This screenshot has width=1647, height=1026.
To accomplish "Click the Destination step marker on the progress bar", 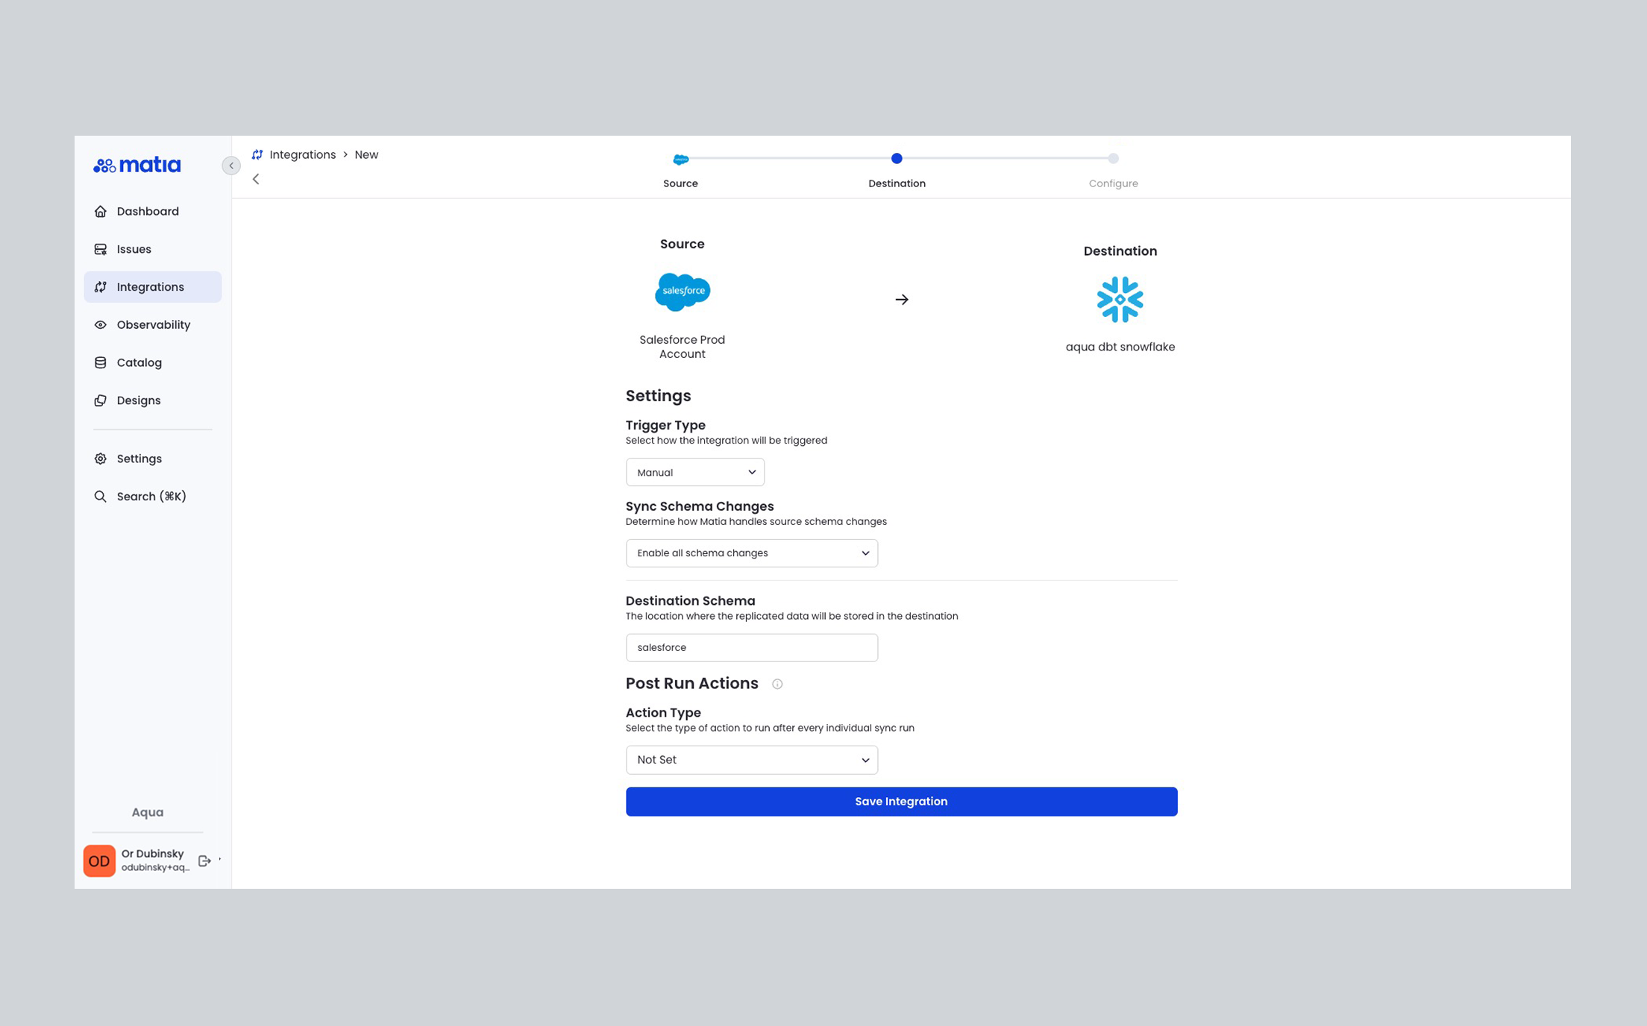I will 897,158.
